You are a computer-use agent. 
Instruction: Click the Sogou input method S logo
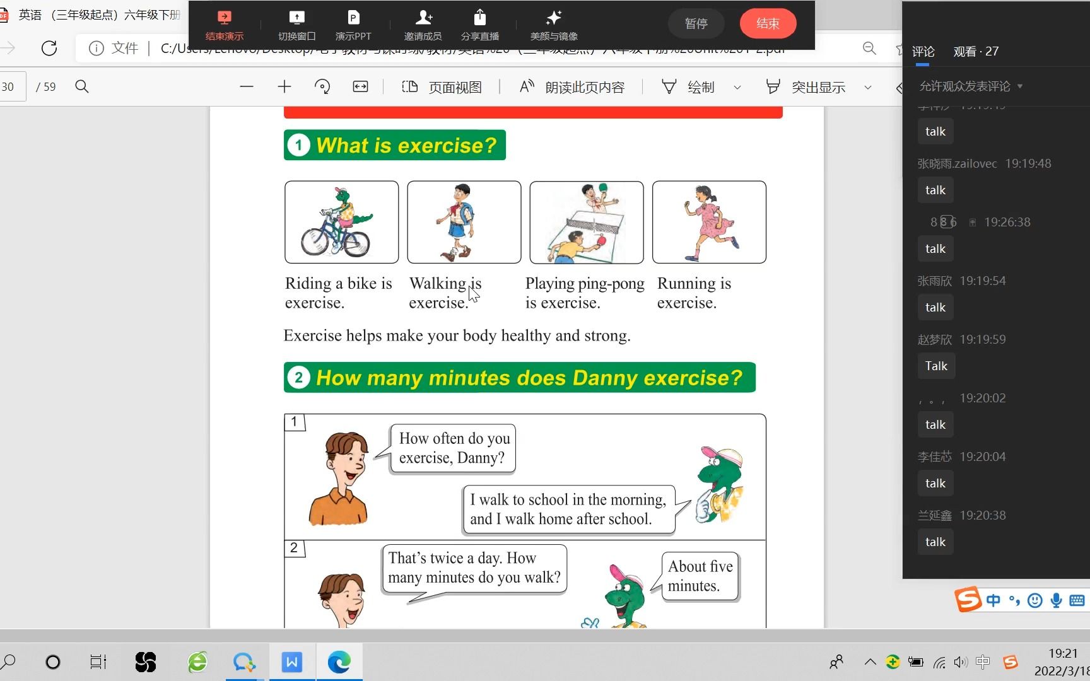(x=968, y=600)
